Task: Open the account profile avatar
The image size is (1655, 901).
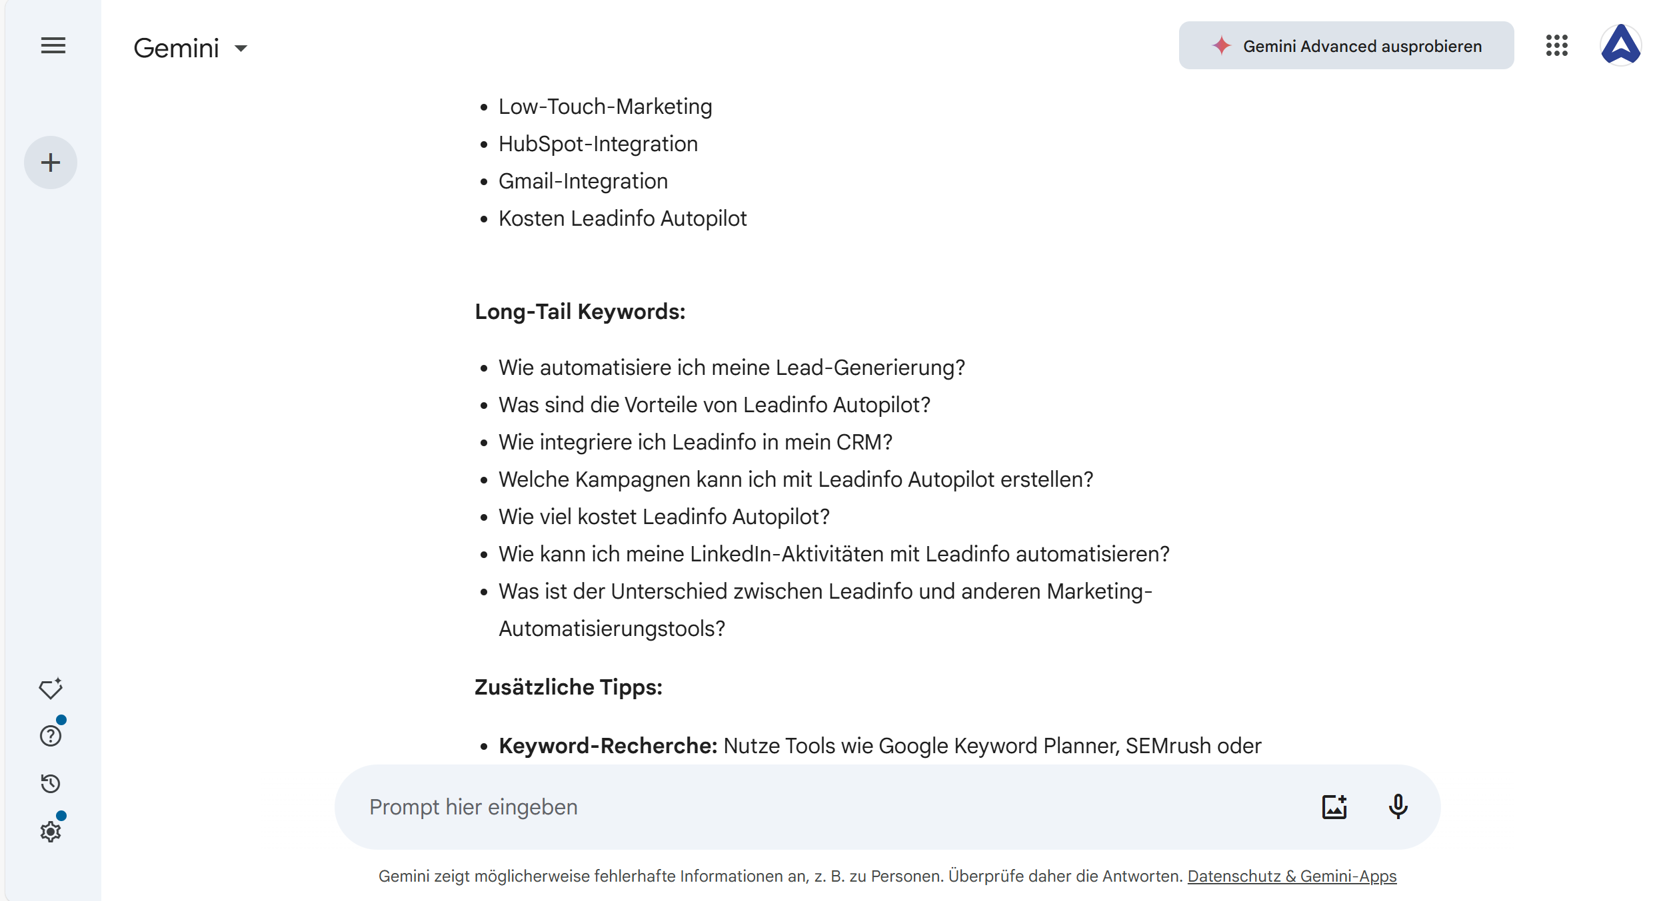Action: (x=1620, y=46)
